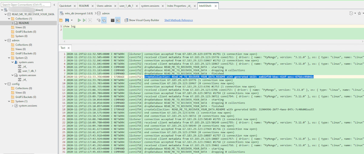364x154 pixels.
Task: Select GridFS Buckets (0) under config
Action: click(26, 97)
